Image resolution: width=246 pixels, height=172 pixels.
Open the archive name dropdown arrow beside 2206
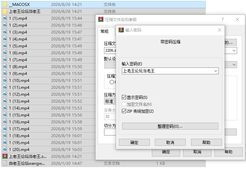pos(234,51)
